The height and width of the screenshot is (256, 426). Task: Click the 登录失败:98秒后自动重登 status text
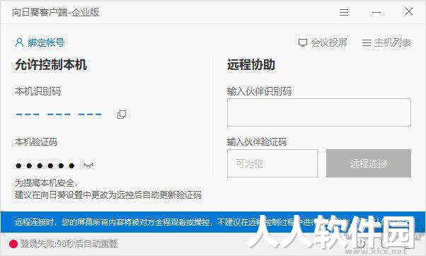pos(69,244)
